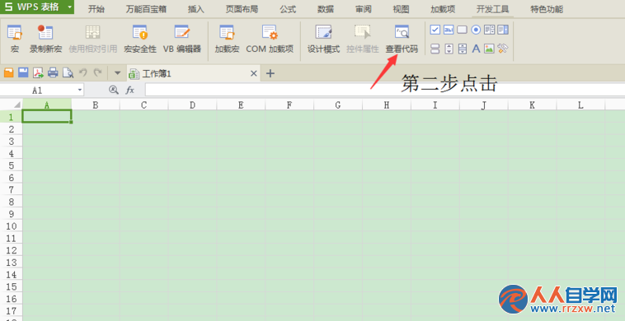Select column L header
625x321 pixels.
click(x=580, y=105)
